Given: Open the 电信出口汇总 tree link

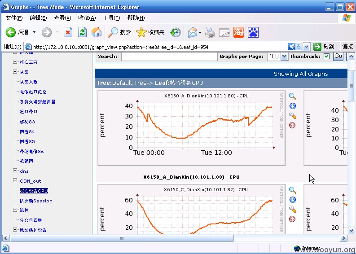Looking at the screenshot, I should pyautogui.click(x=33, y=92).
